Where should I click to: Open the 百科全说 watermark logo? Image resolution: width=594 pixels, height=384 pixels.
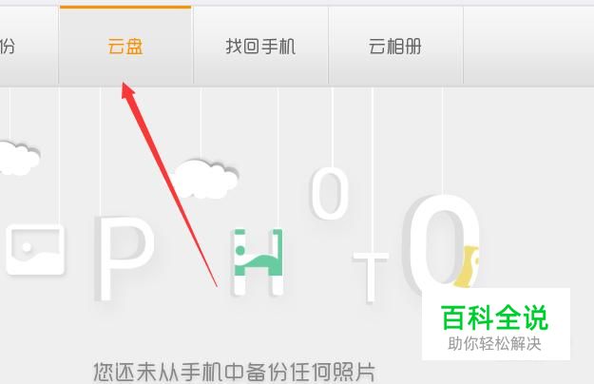[495, 317]
